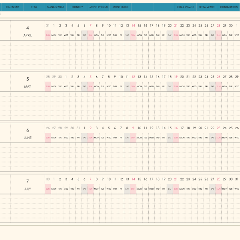Jump to the MONTH PAGE tab
The width and height of the screenshot is (240, 240).
pos(121,7)
